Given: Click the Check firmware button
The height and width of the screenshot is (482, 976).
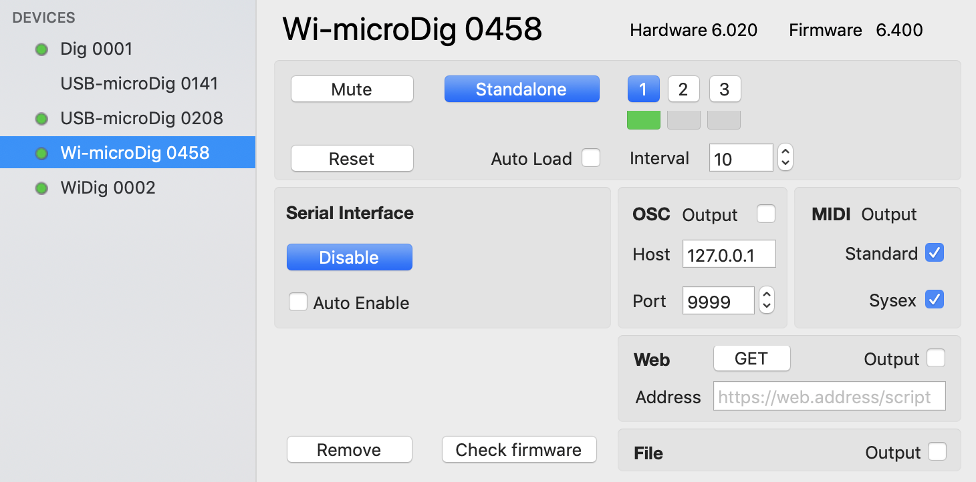Looking at the screenshot, I should click(x=519, y=450).
